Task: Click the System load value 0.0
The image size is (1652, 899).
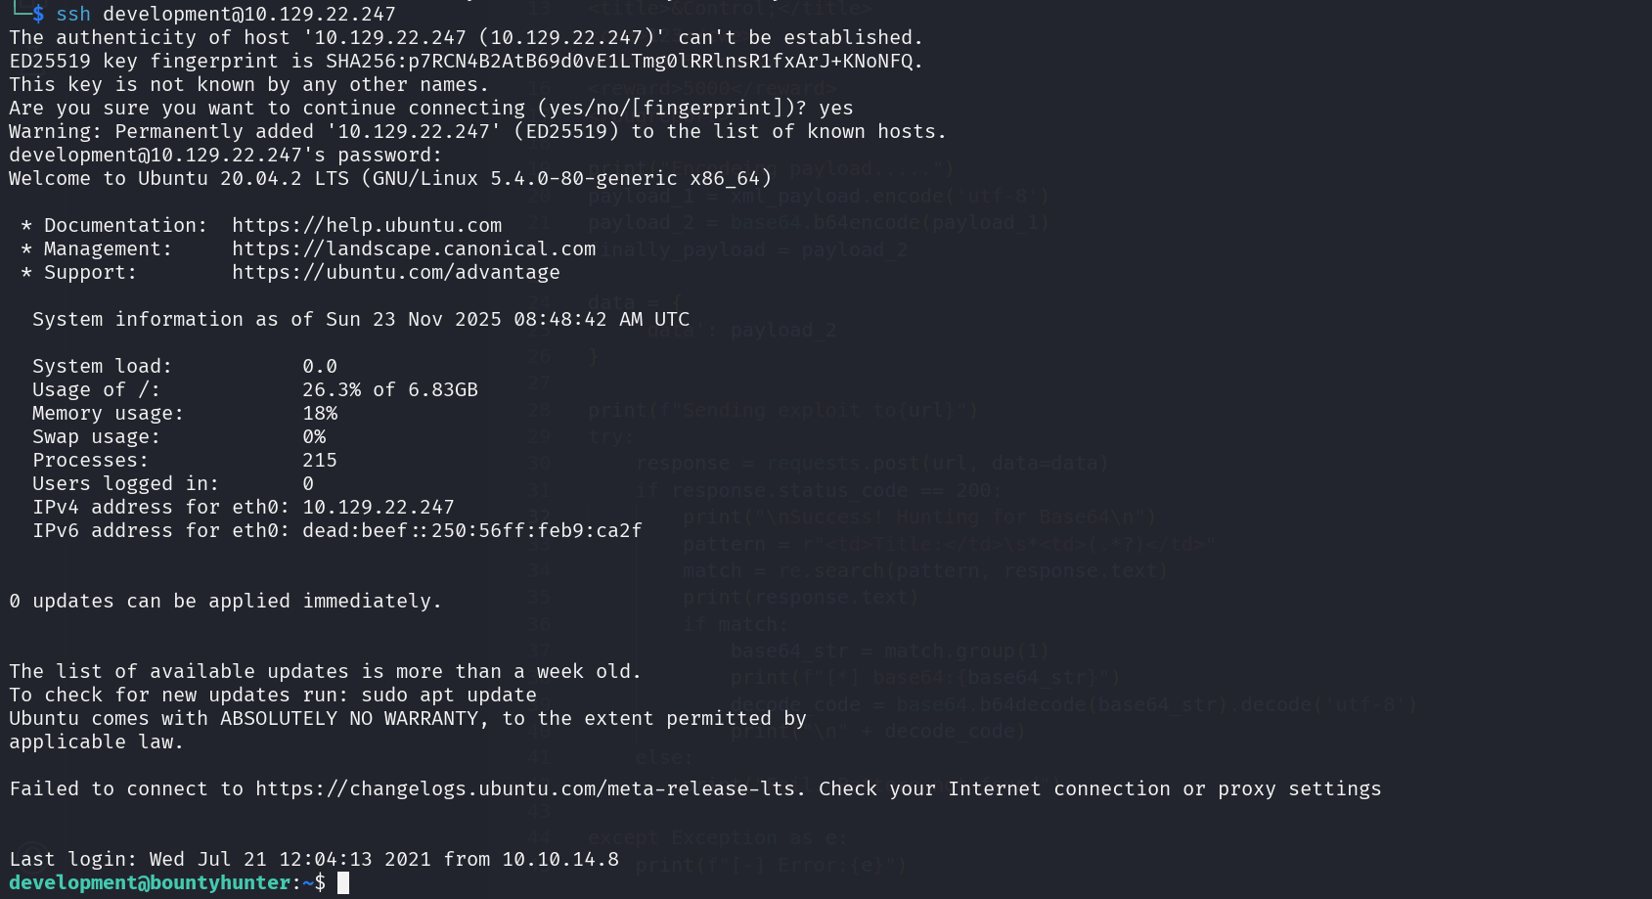Action: (320, 367)
